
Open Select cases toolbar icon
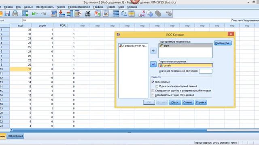132,14
